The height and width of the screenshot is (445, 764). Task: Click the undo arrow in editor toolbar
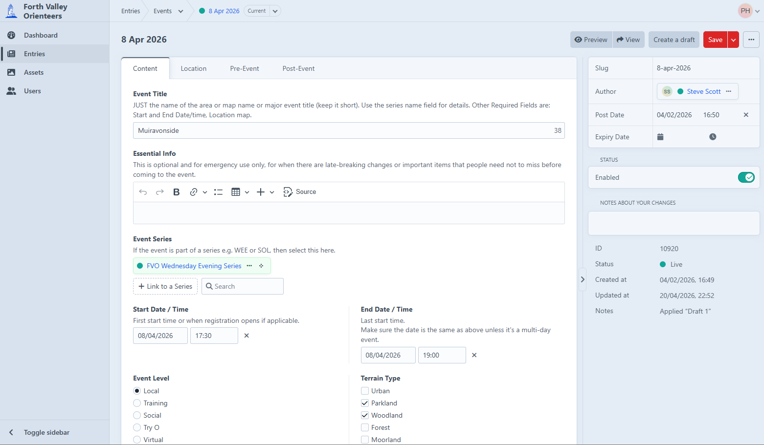[143, 192]
